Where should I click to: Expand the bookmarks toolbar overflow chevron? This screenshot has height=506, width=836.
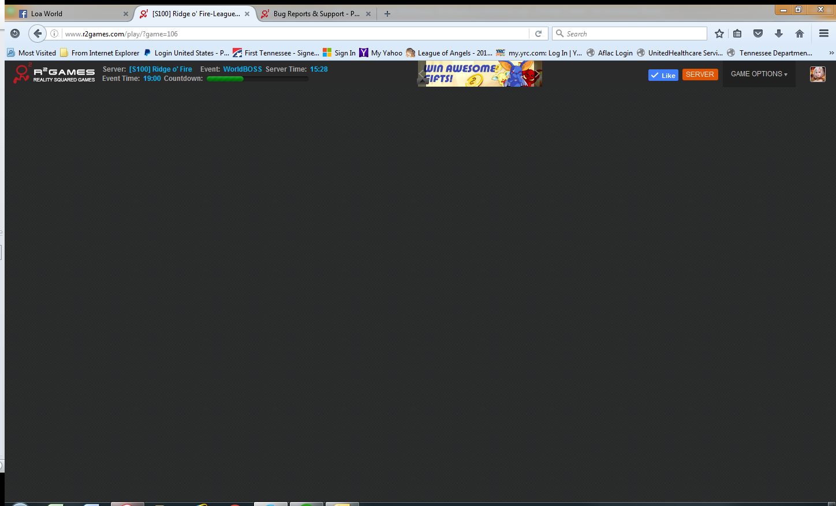tap(831, 53)
